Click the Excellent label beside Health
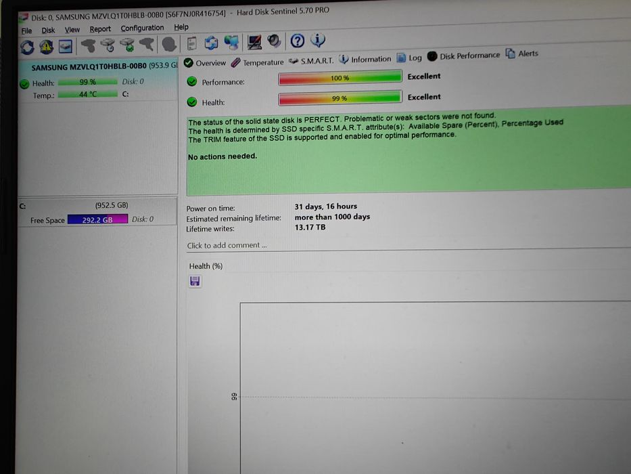The height and width of the screenshot is (474, 631). click(424, 97)
